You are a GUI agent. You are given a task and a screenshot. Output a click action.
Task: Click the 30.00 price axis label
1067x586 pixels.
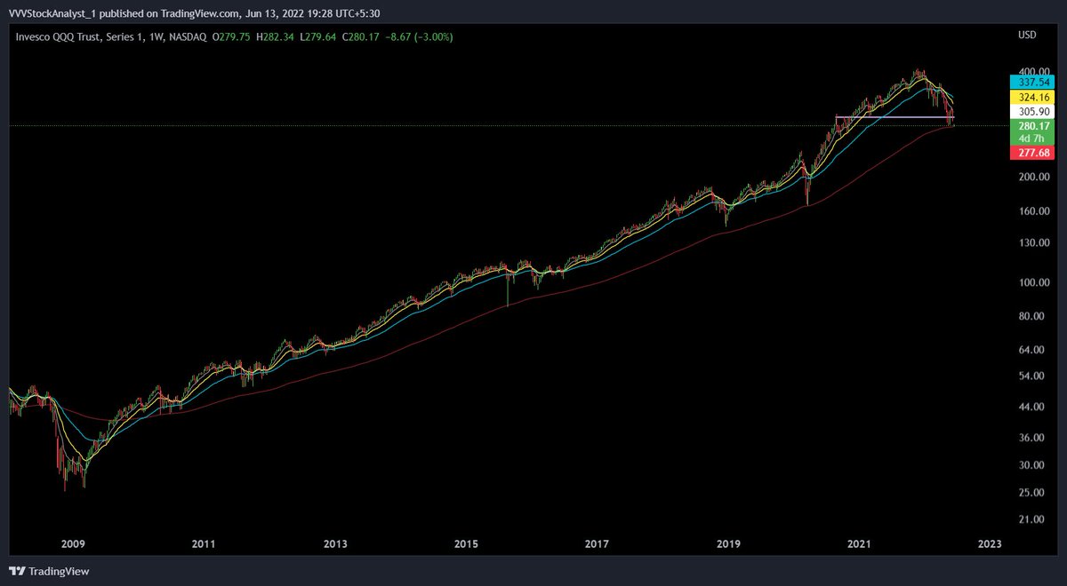click(x=1031, y=465)
